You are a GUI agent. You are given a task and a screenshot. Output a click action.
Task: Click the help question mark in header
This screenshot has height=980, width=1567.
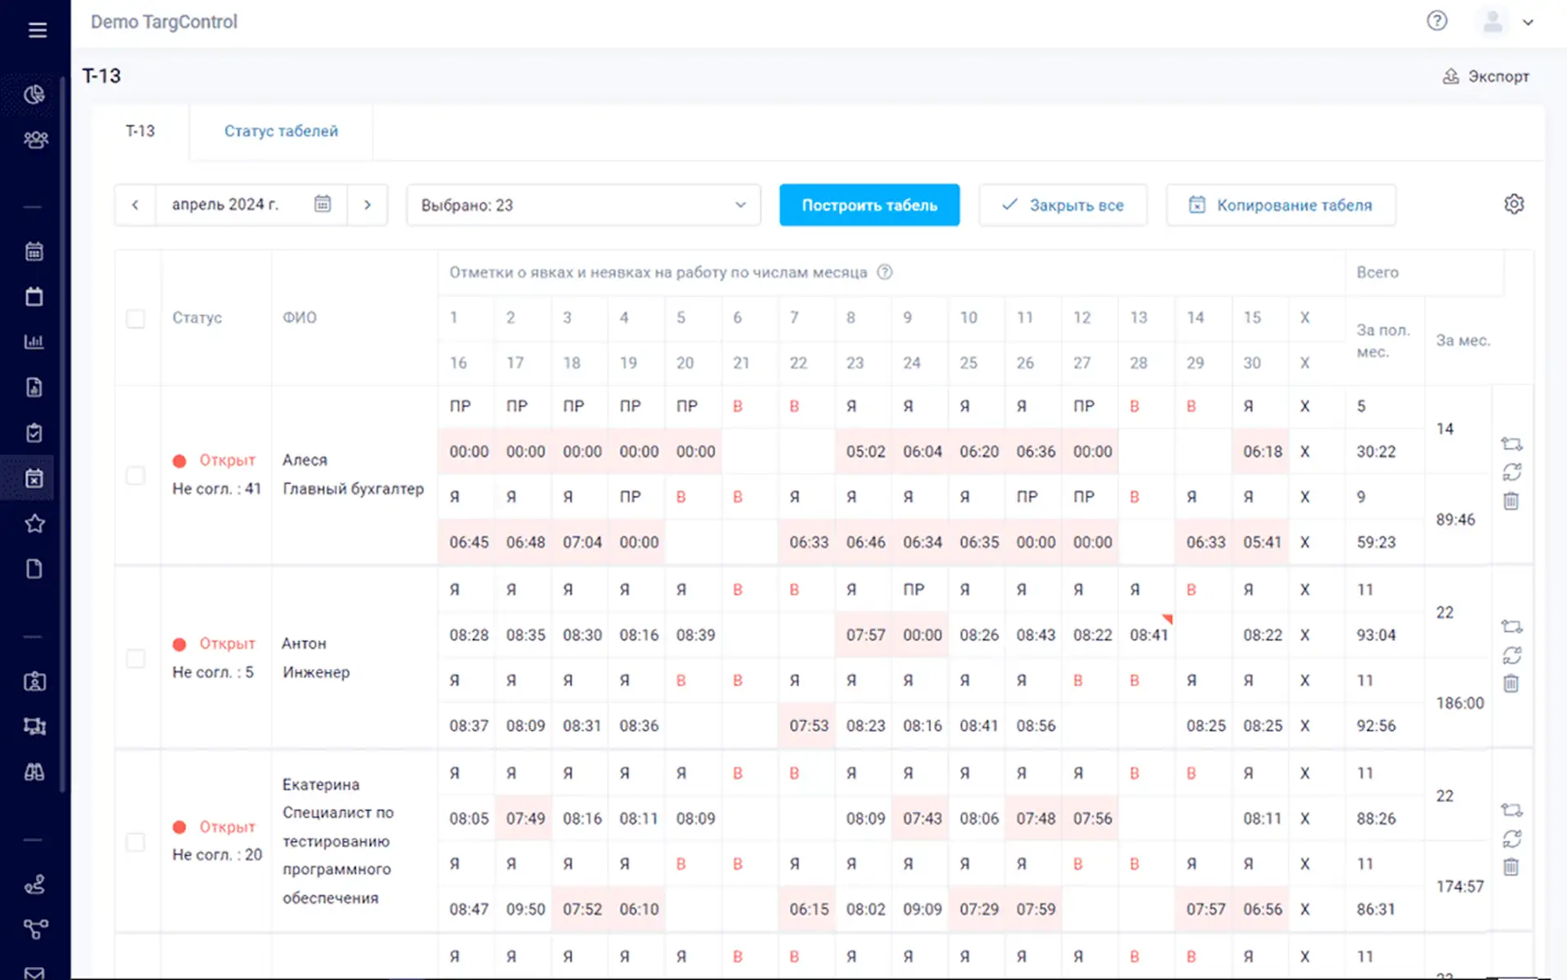(1436, 21)
